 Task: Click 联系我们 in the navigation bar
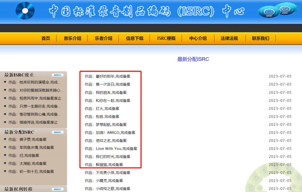pyautogui.click(x=261, y=38)
